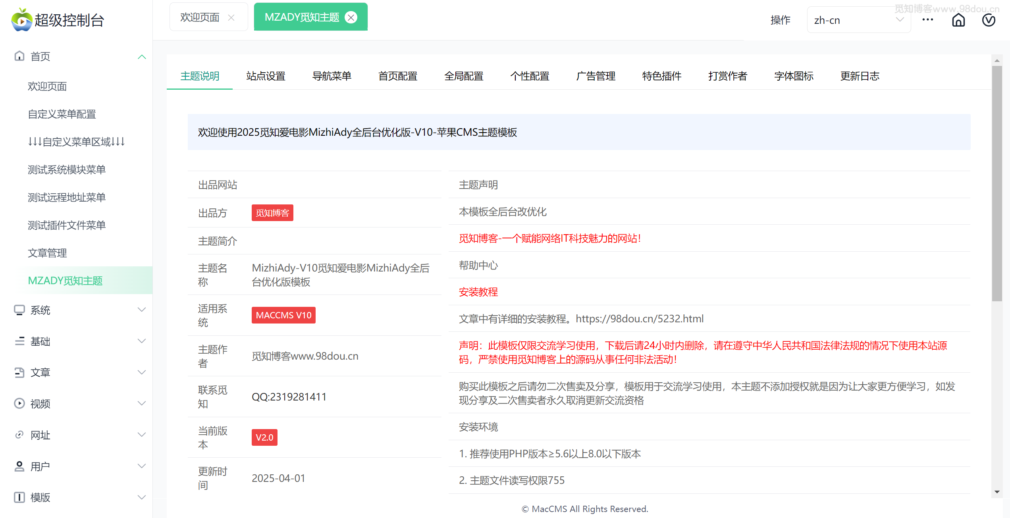
Task: Click the link icon next to 网址
Action: 19,435
